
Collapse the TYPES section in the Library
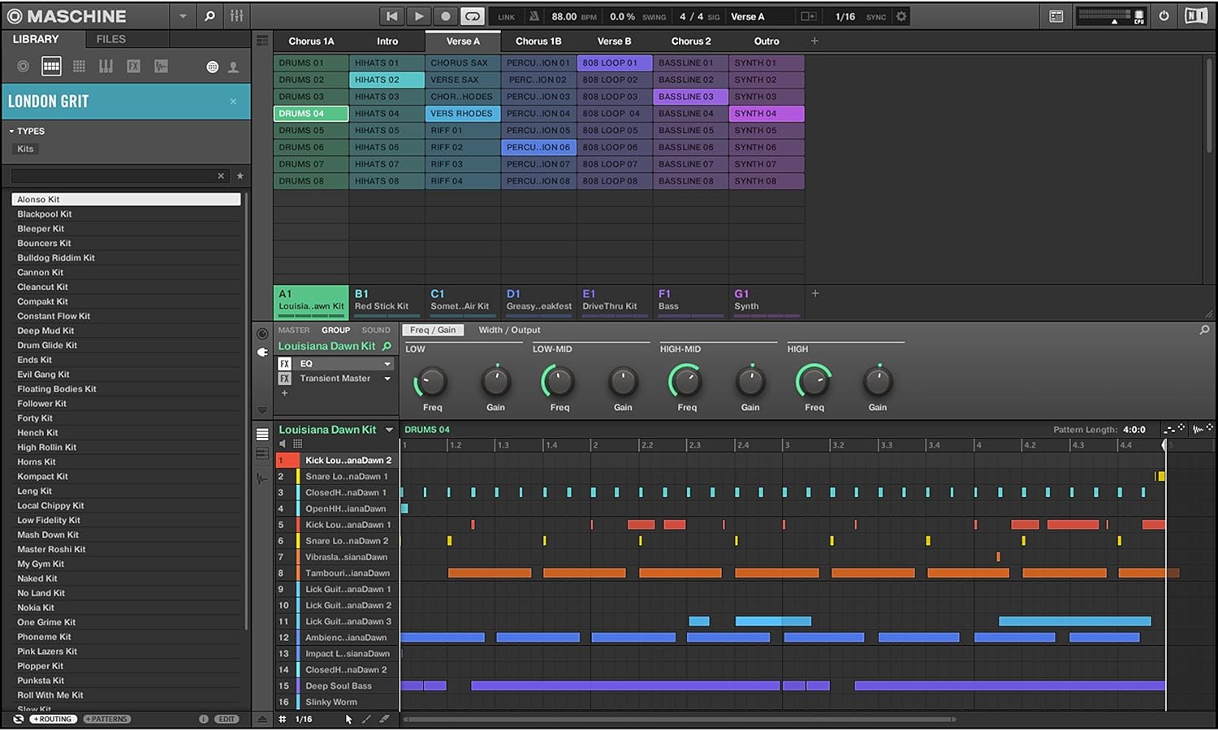pos(11,131)
